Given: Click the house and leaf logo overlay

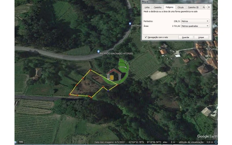Looking at the screenshot, I should pos(117,72).
